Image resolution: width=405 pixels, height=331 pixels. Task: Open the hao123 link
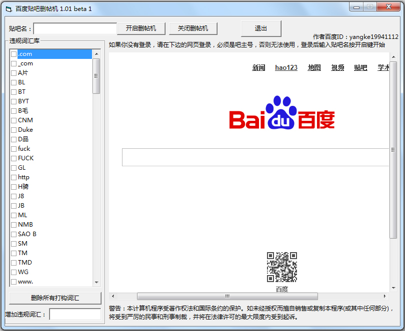pos(286,67)
